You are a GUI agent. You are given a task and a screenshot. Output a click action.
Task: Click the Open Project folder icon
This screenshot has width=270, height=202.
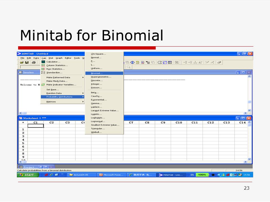(x=22, y=62)
